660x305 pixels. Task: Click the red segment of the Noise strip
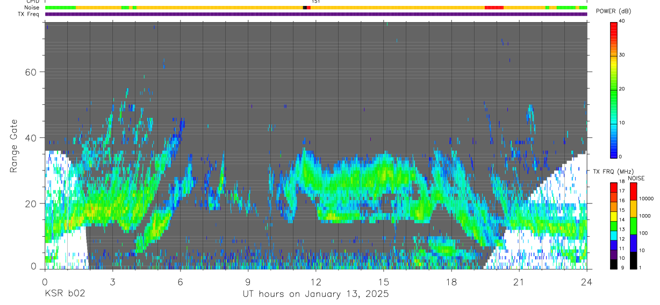494,8
